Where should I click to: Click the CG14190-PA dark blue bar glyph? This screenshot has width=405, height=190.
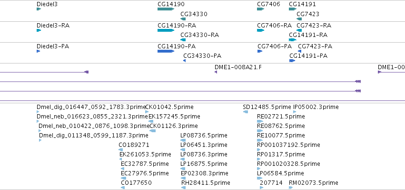pos(166,51)
